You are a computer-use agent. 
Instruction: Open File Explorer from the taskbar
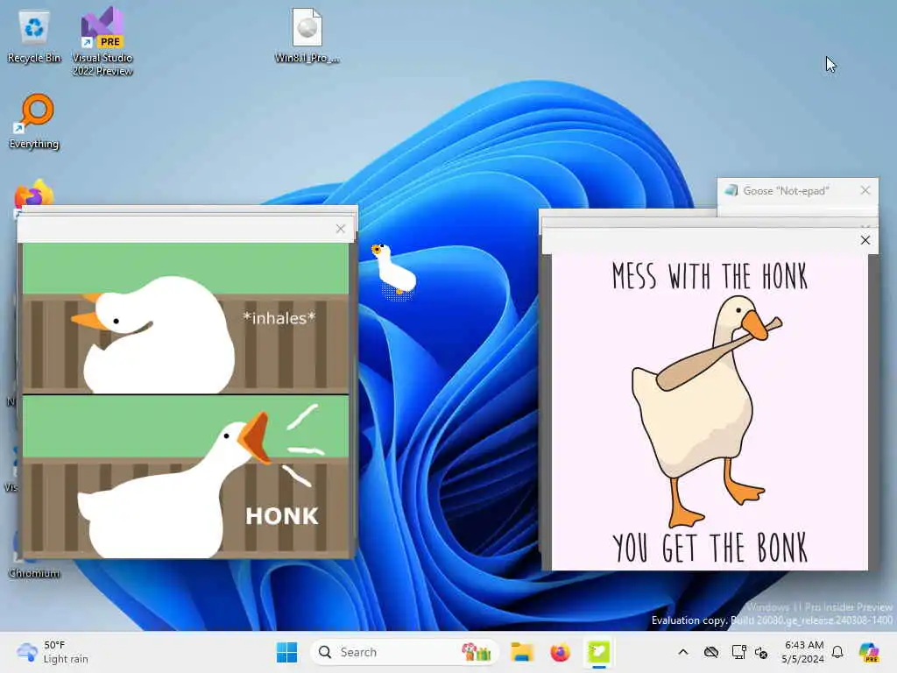522,652
